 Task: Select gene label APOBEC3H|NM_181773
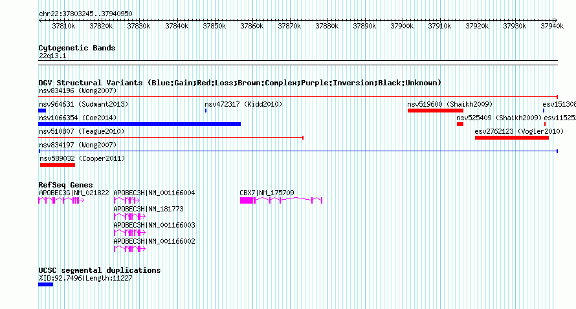tap(148, 209)
